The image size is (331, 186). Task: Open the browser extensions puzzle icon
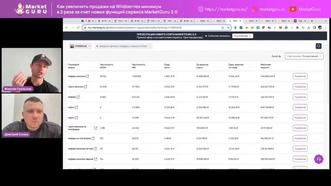tap(297, 27)
